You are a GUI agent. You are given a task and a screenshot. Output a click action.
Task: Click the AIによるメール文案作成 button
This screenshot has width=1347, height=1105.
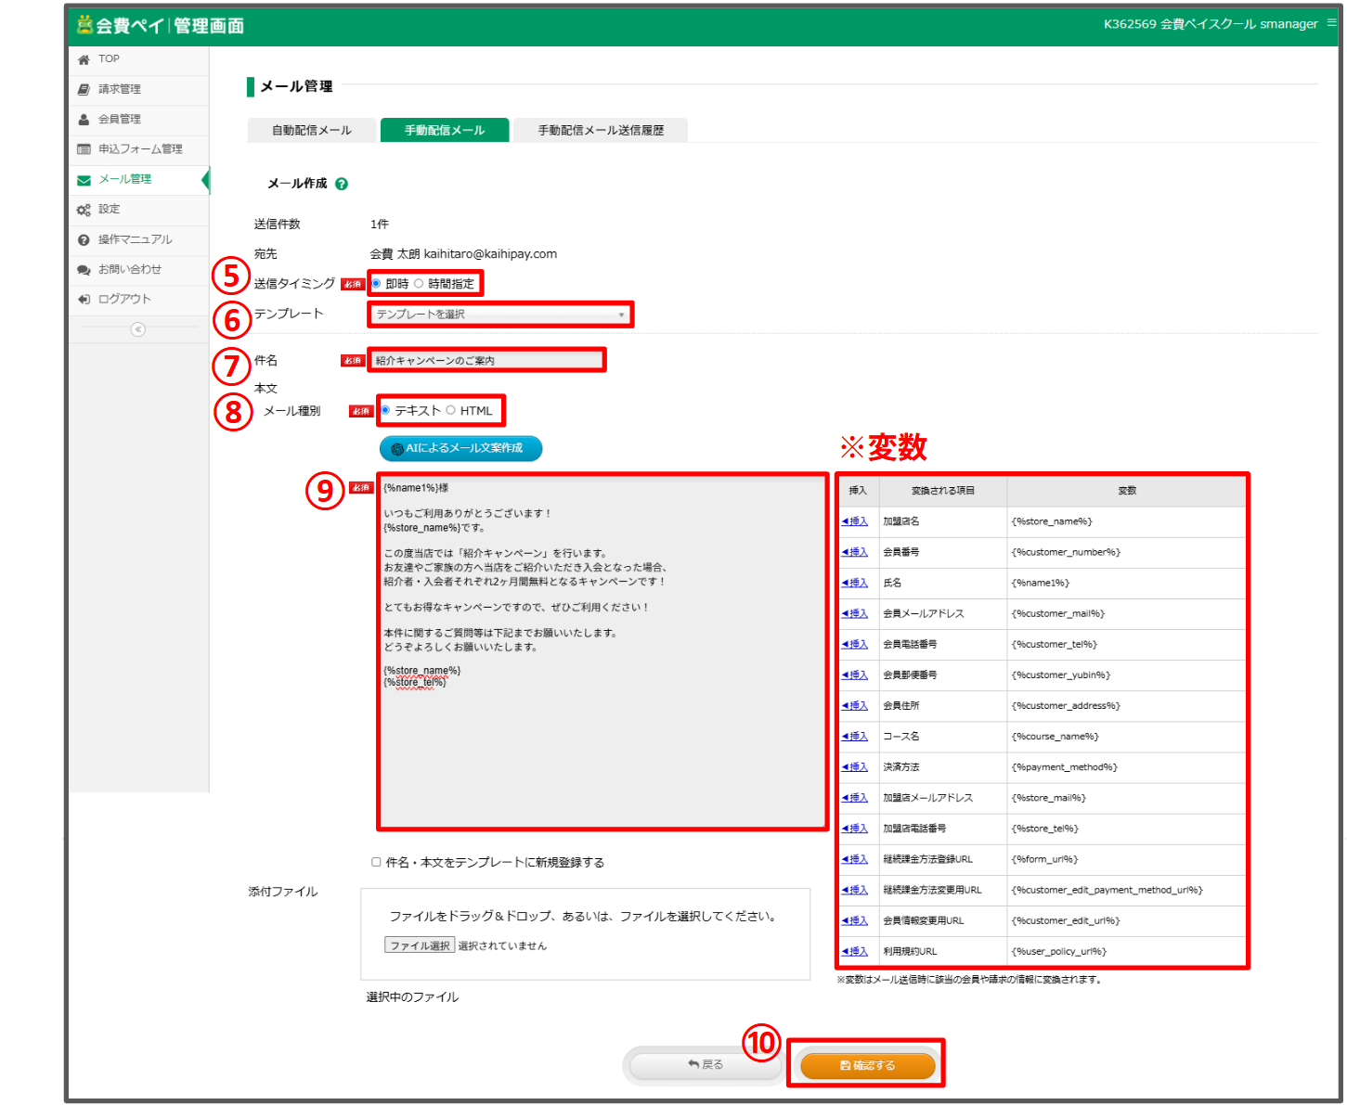click(460, 448)
